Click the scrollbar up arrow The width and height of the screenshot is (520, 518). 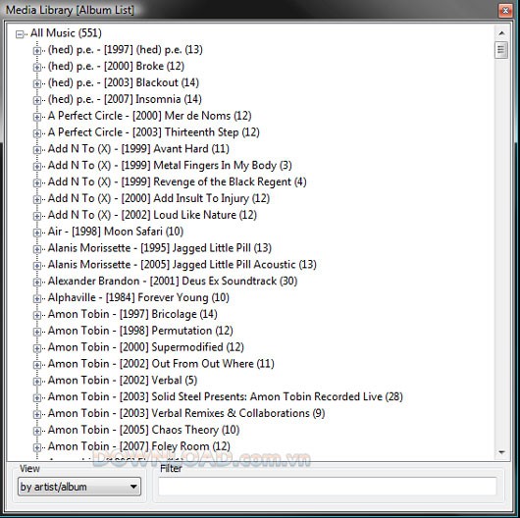pos(501,33)
